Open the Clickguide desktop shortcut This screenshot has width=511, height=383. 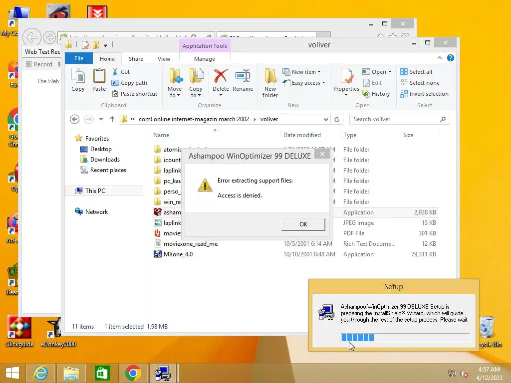point(19,332)
